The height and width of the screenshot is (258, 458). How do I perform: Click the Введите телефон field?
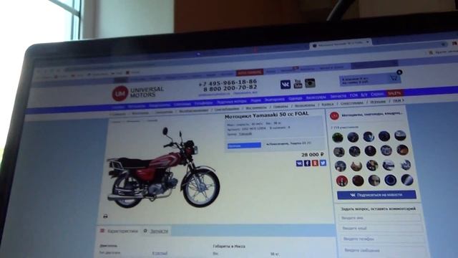382,239
